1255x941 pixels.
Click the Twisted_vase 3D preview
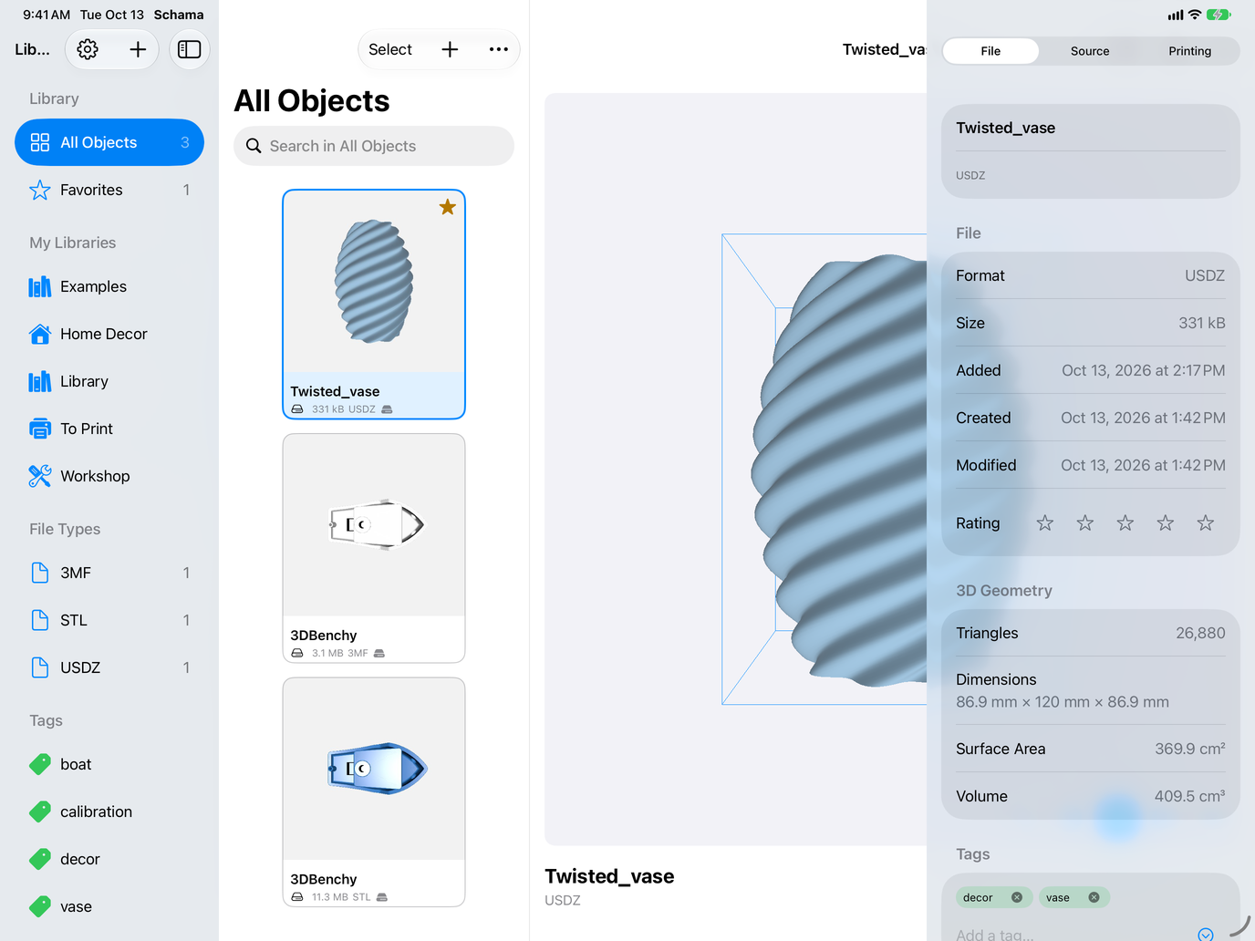click(x=735, y=469)
